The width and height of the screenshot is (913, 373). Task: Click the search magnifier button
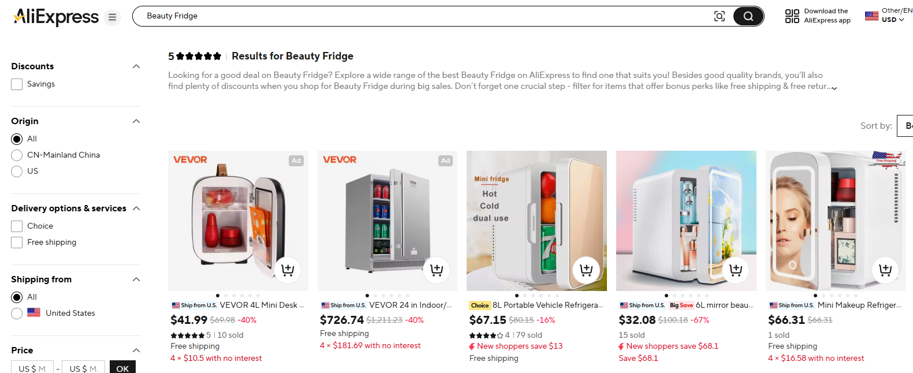[x=748, y=16]
